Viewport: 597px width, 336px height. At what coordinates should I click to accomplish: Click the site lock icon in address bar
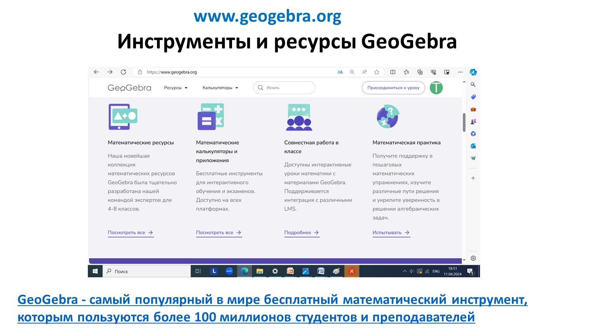pyautogui.click(x=140, y=72)
